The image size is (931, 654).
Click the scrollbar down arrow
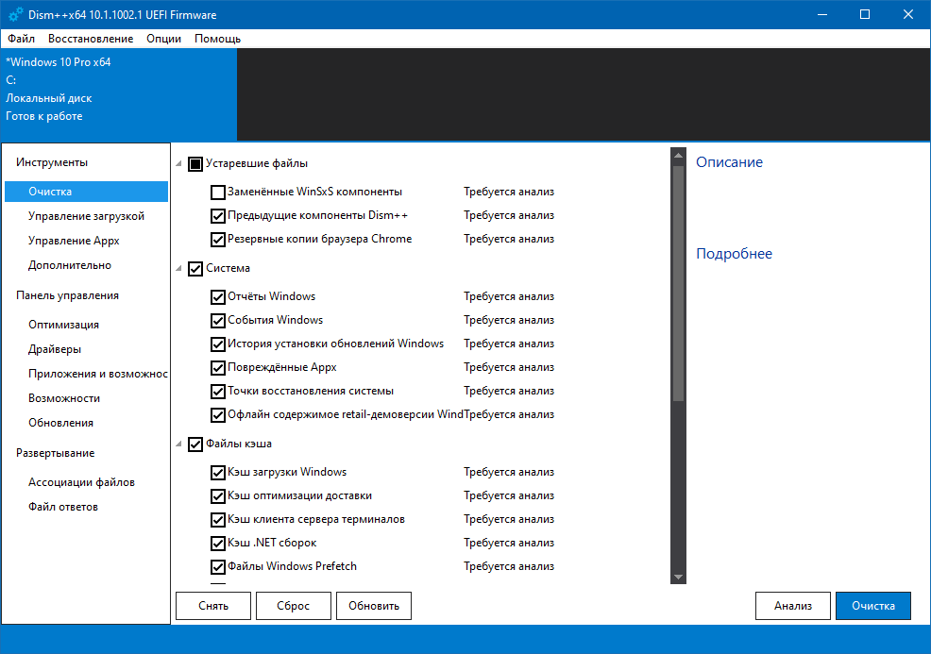point(677,577)
